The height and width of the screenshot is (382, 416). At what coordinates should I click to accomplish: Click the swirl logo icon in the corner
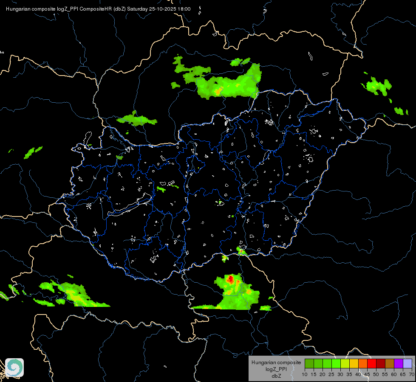[x=14, y=368]
